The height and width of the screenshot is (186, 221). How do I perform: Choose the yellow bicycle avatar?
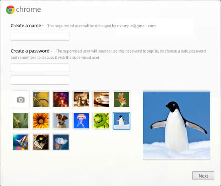pos(41,100)
